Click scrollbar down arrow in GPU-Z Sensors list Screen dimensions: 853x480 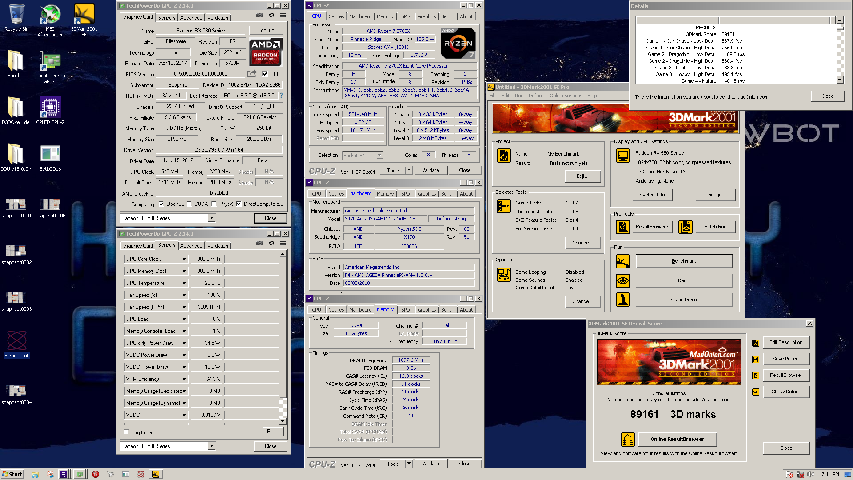(283, 421)
